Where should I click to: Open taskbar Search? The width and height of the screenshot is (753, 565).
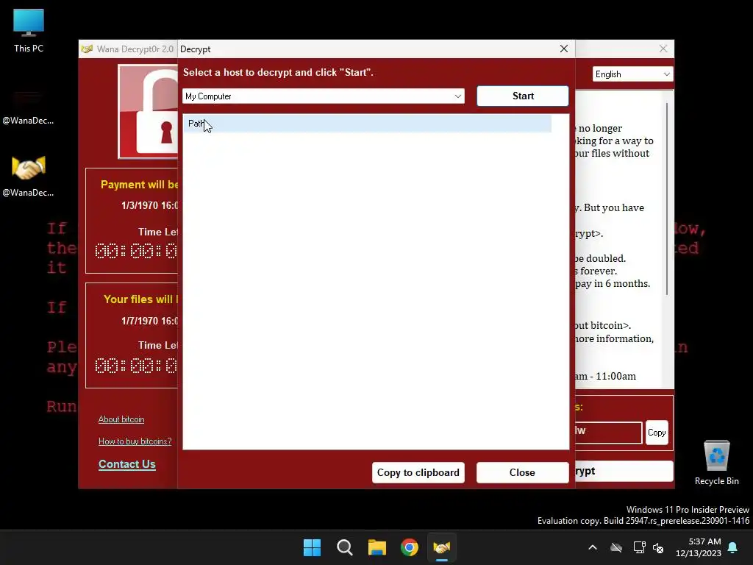tap(345, 547)
